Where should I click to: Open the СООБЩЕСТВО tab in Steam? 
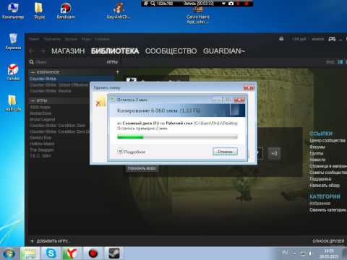[x=171, y=51]
